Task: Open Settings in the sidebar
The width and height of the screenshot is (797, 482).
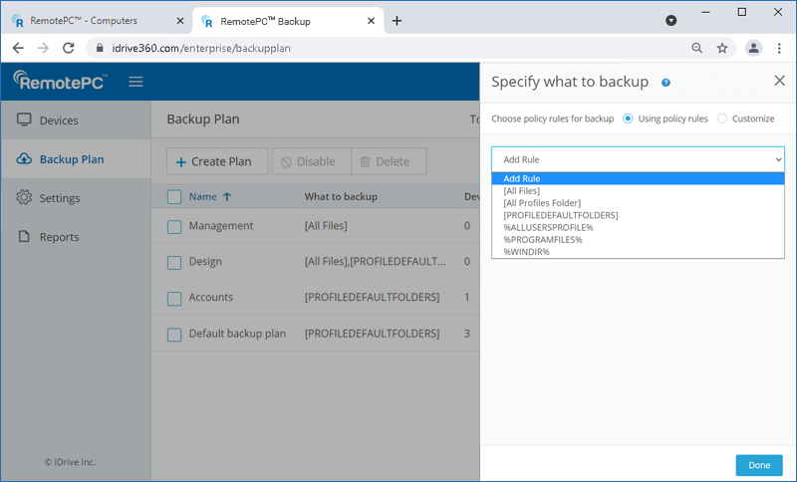Action: pyautogui.click(x=77, y=197)
